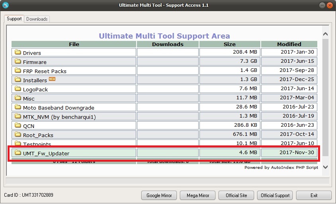The width and height of the screenshot is (336, 207).
Task: Open the Official Site button
Action: click(236, 195)
